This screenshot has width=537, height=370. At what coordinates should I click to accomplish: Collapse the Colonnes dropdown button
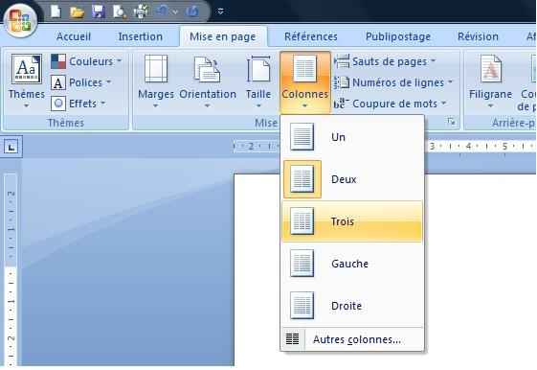point(304,81)
